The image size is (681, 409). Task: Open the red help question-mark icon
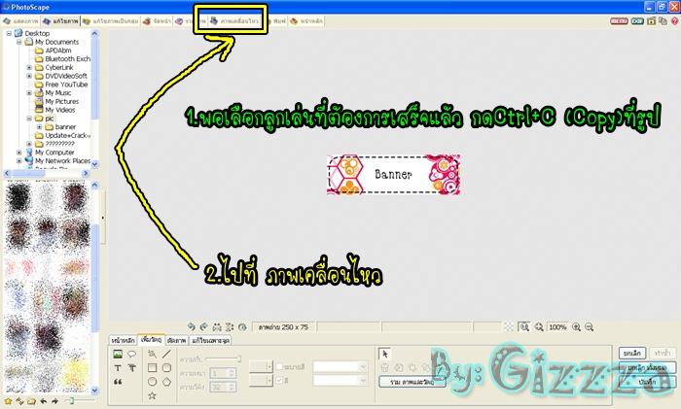coord(675,20)
